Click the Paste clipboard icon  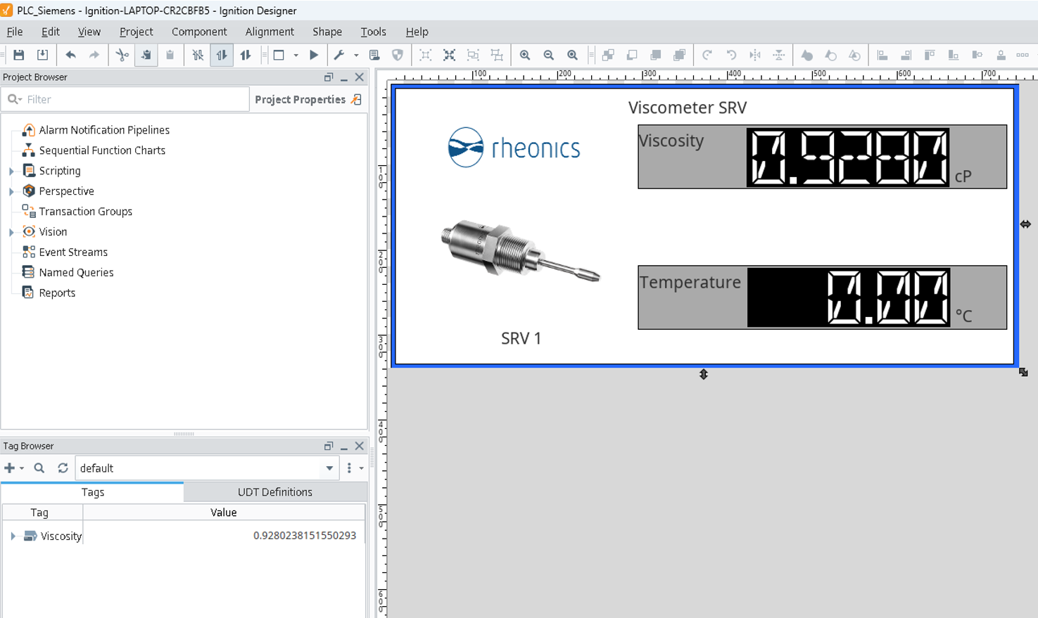click(170, 55)
